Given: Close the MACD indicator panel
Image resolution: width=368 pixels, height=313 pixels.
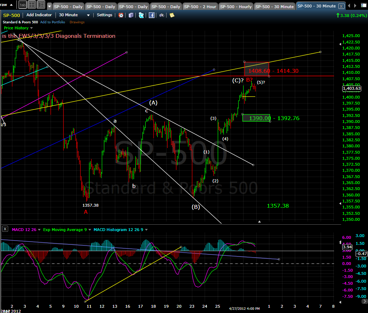Looking at the screenshot, I should (5, 229).
